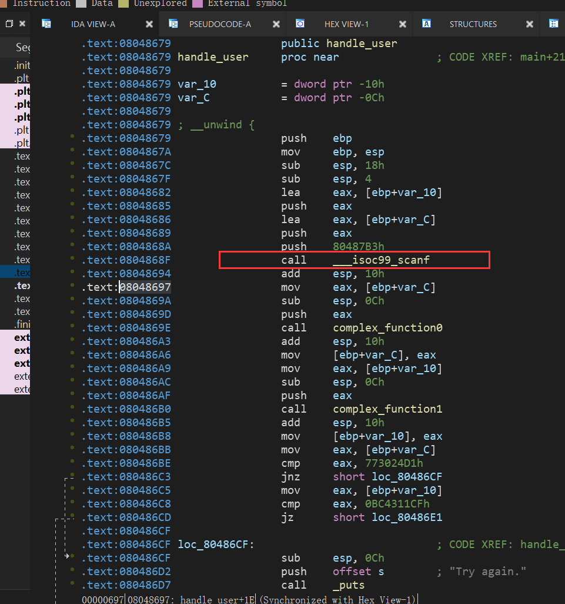565x604 pixels.
Task: Click the highlighted address 08048697
Action: coord(145,287)
